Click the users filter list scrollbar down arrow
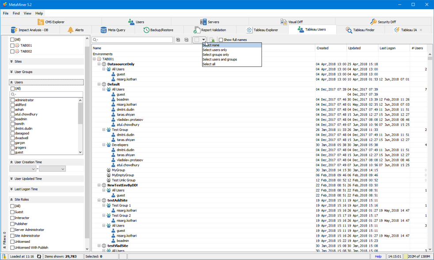 (x=80, y=152)
